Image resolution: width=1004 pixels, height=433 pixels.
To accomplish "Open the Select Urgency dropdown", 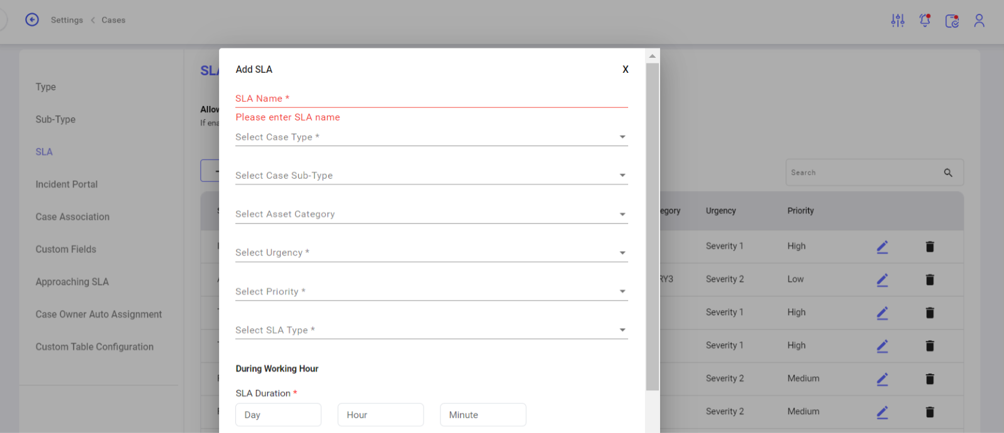I will (432, 253).
